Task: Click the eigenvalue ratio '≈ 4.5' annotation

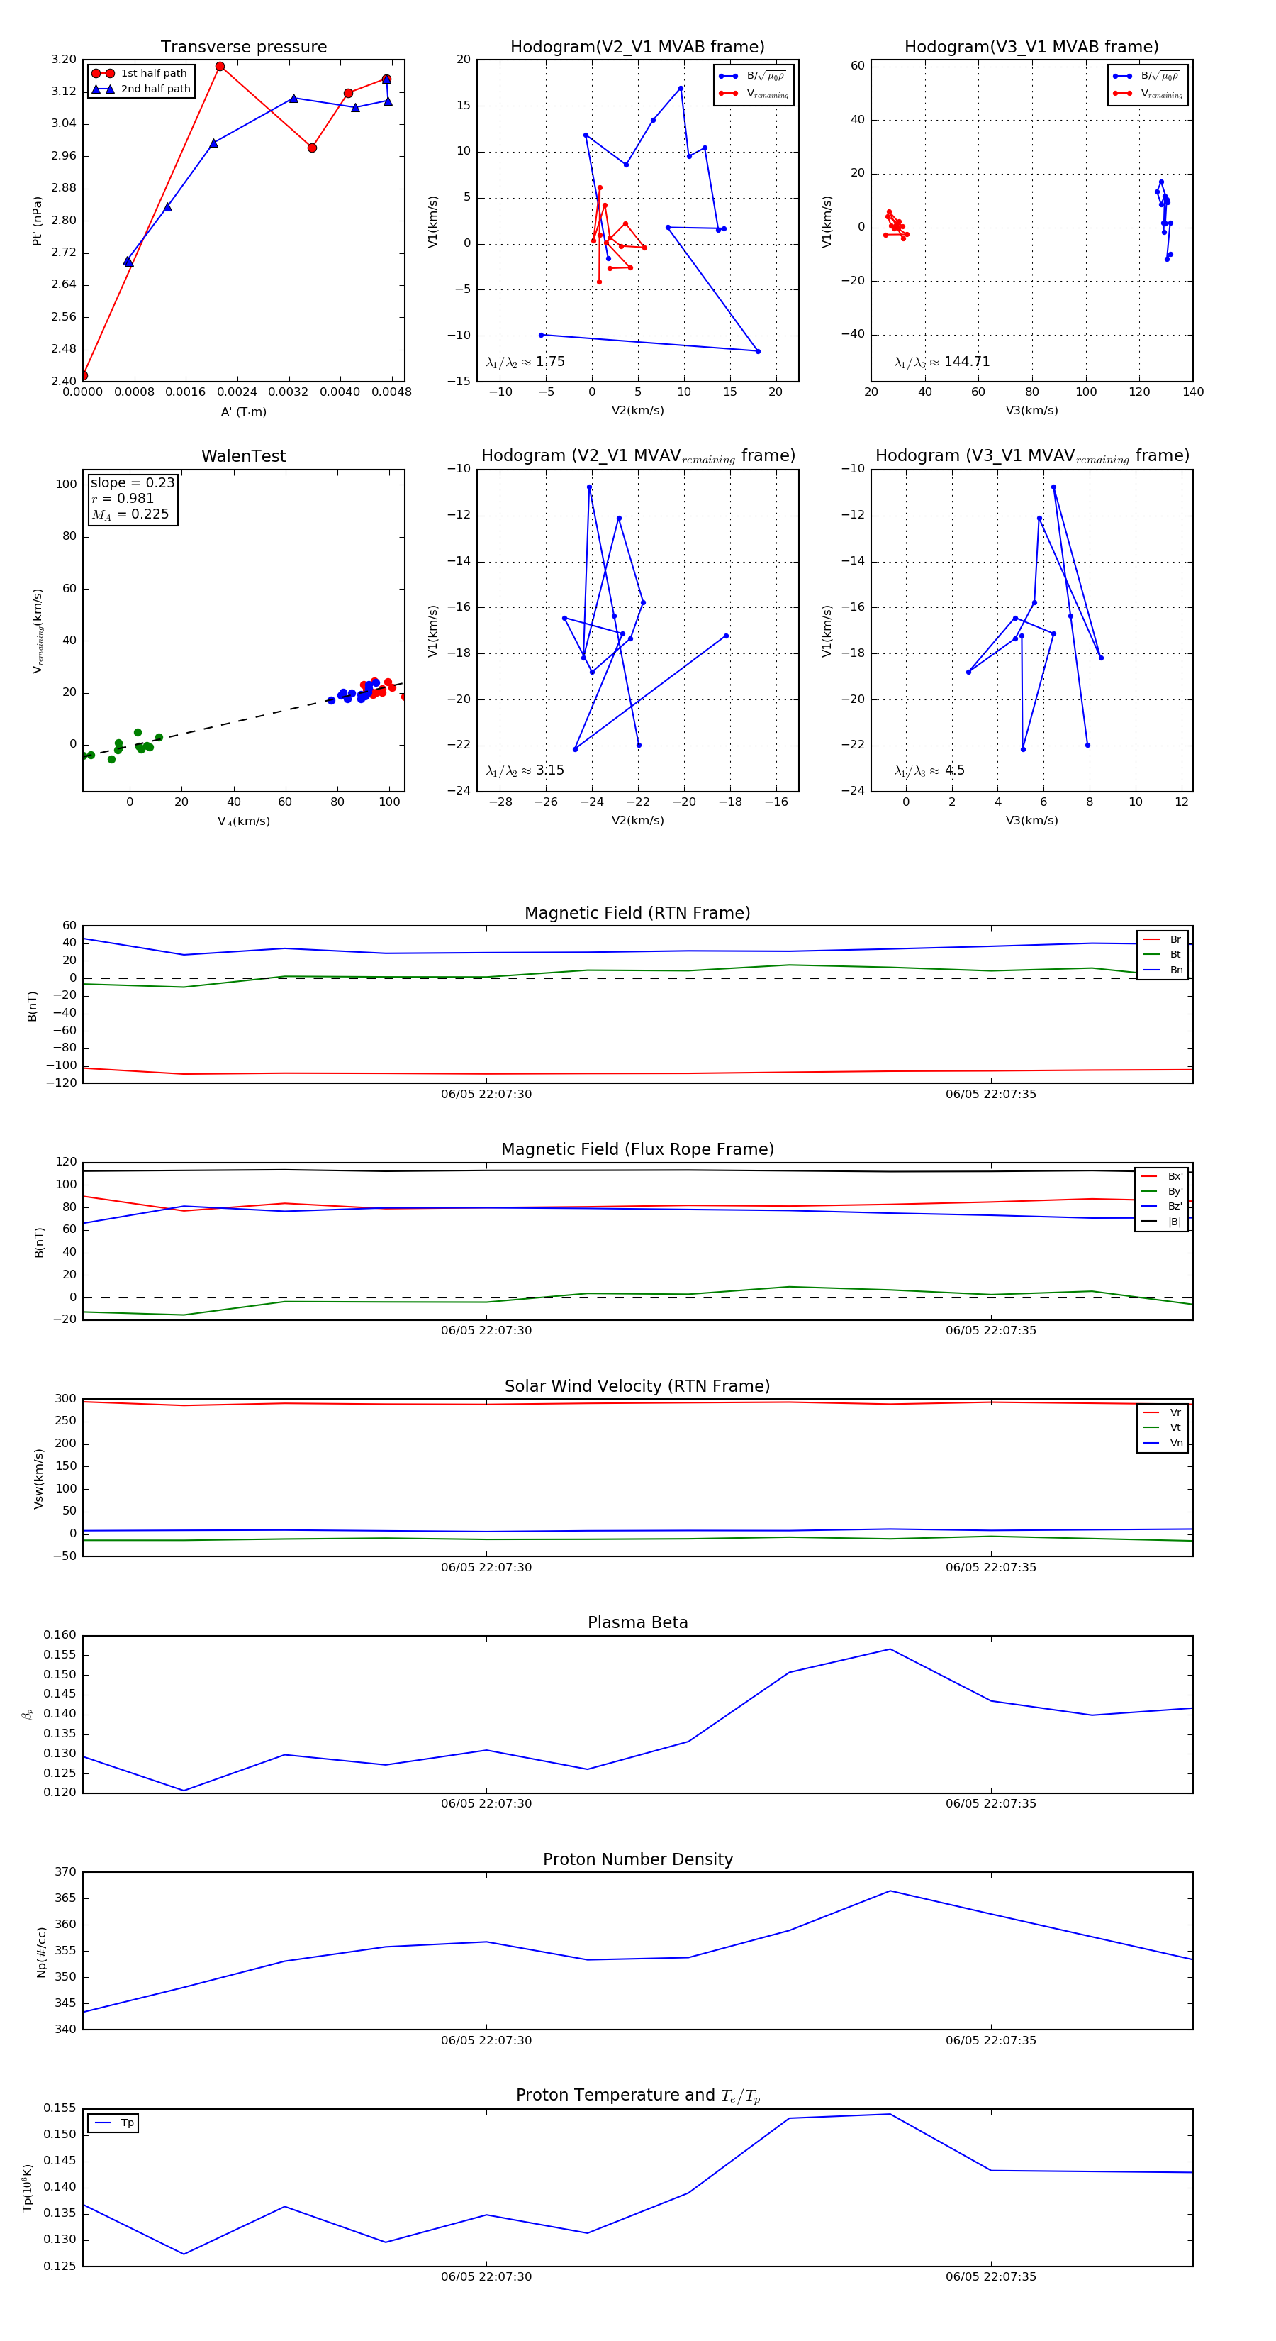Action: click(930, 770)
